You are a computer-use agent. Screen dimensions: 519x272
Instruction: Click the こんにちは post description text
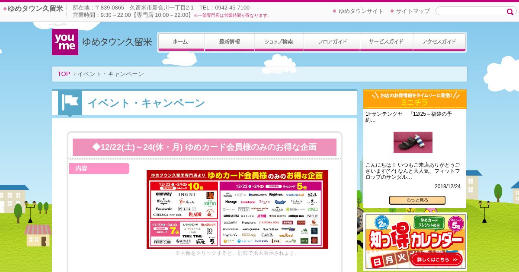click(x=413, y=171)
